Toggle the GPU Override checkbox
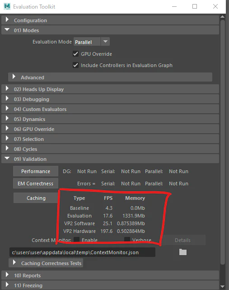The image size is (229, 290). 75,54
